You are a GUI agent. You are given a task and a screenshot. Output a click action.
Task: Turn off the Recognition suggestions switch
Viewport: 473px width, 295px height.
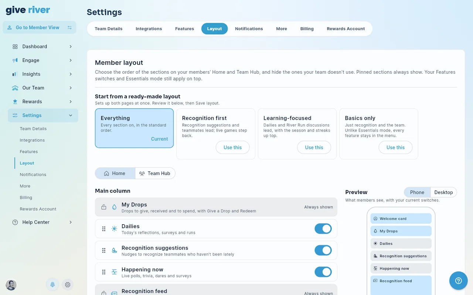click(x=323, y=250)
